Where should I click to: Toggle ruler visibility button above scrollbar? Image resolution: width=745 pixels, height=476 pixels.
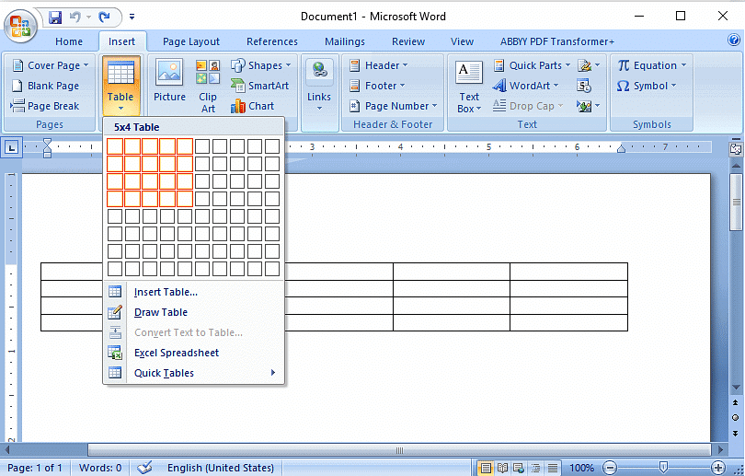point(736,148)
